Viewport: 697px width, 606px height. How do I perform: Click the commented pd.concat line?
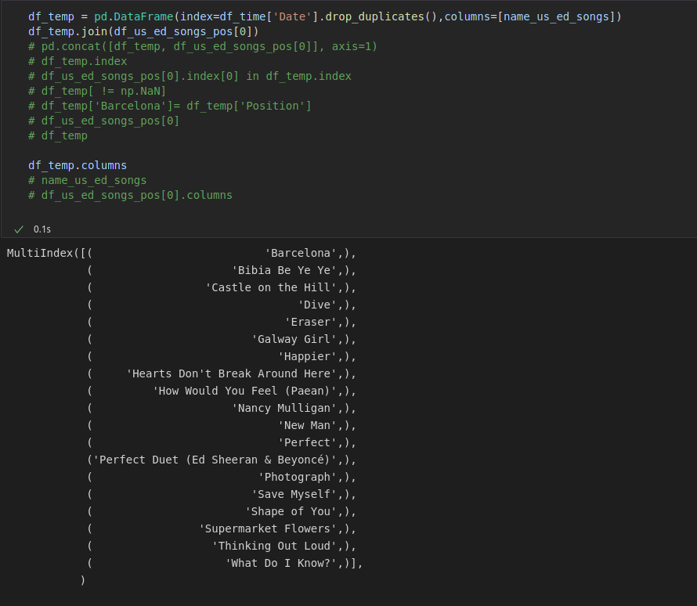tap(203, 46)
